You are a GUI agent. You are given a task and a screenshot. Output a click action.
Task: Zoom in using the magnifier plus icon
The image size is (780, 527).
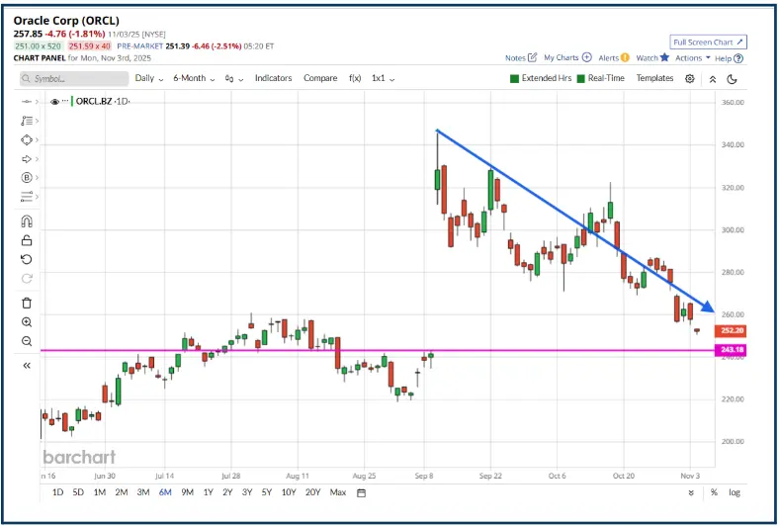click(27, 322)
